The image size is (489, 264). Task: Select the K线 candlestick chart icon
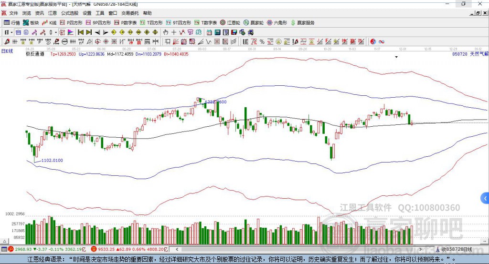[49, 23]
